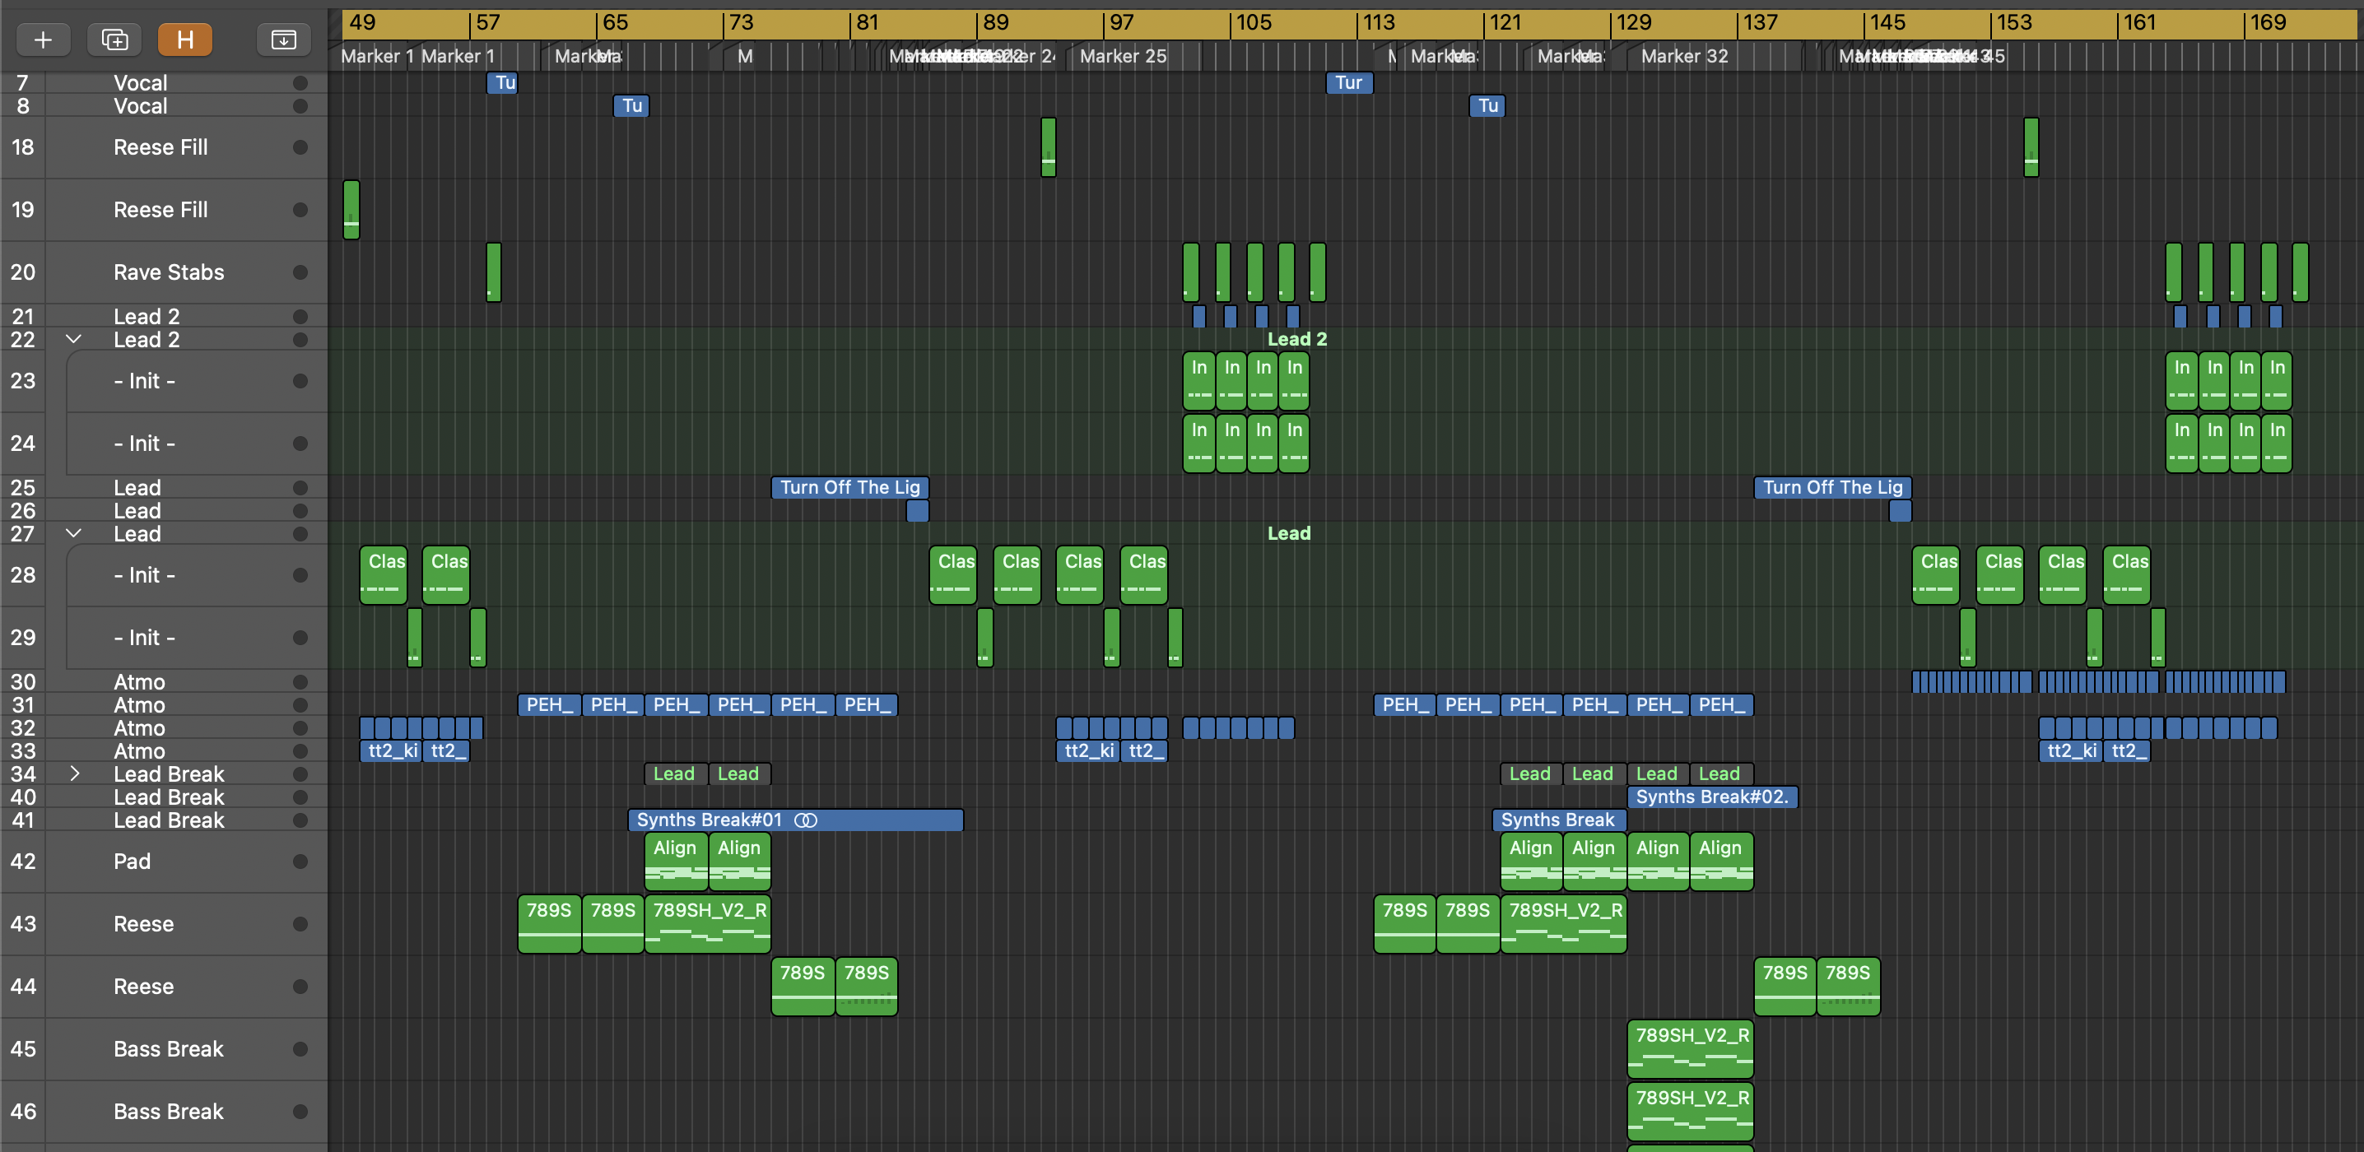Image resolution: width=2364 pixels, height=1152 pixels.
Task: Select the Lead Break track 41 header
Action: (x=165, y=820)
